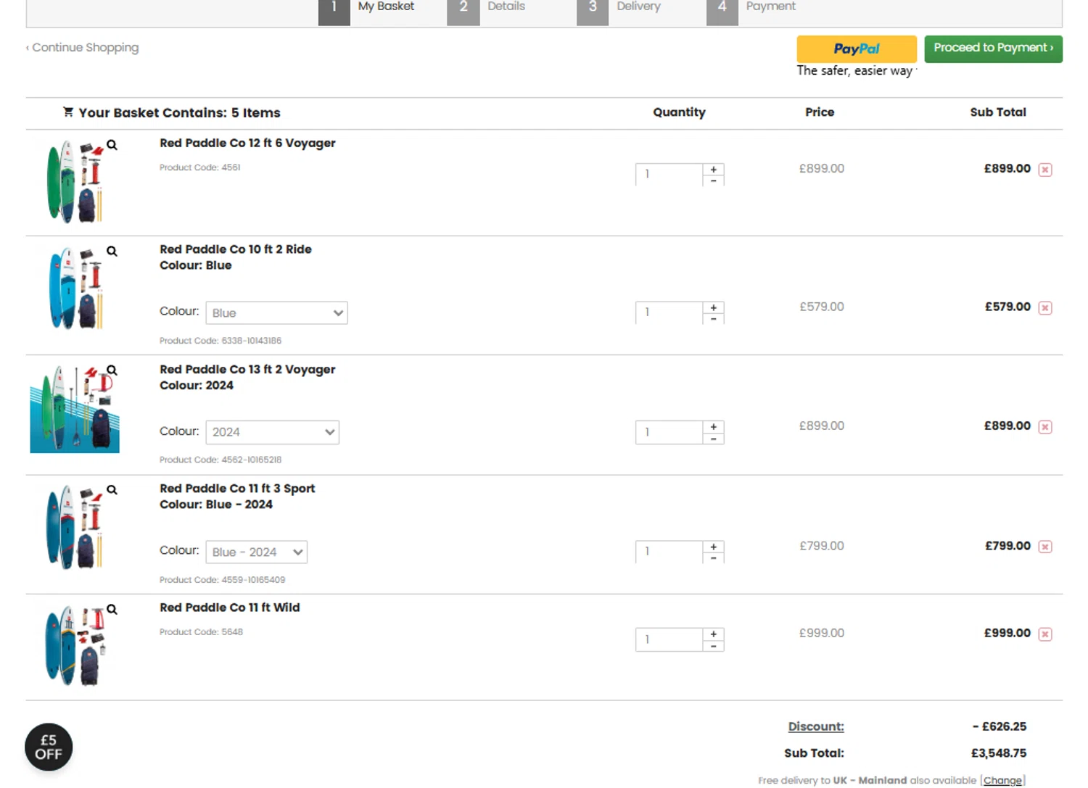Screen dimensions: 1088x788
Task: Increase quantity of 13 ft 2 Voyager
Action: click(714, 426)
